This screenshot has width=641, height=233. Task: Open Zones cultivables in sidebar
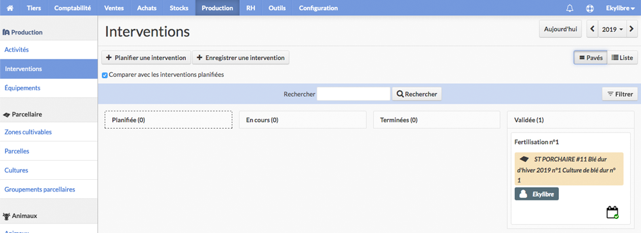tap(49, 132)
